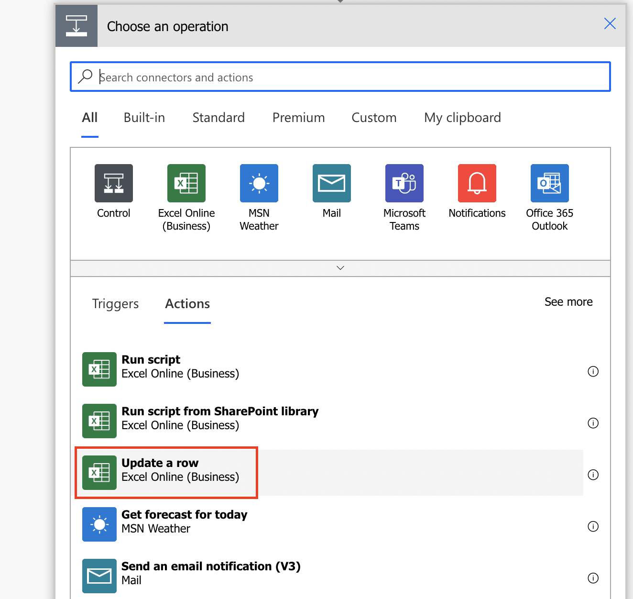Show info for Run script action
Image resolution: width=633 pixels, height=599 pixels.
coord(593,371)
